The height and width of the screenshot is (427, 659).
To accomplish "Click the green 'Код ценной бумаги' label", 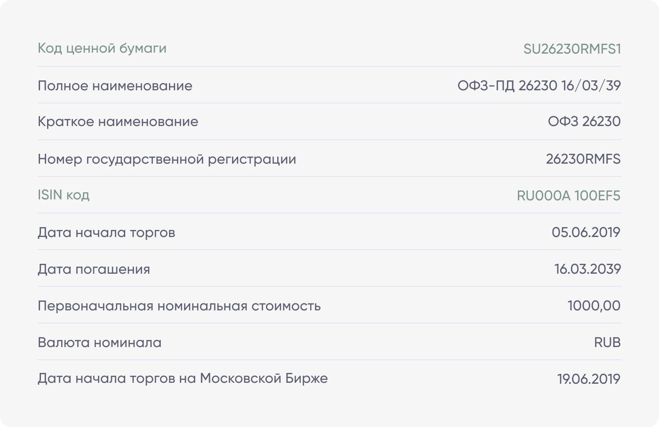I will coord(102,48).
